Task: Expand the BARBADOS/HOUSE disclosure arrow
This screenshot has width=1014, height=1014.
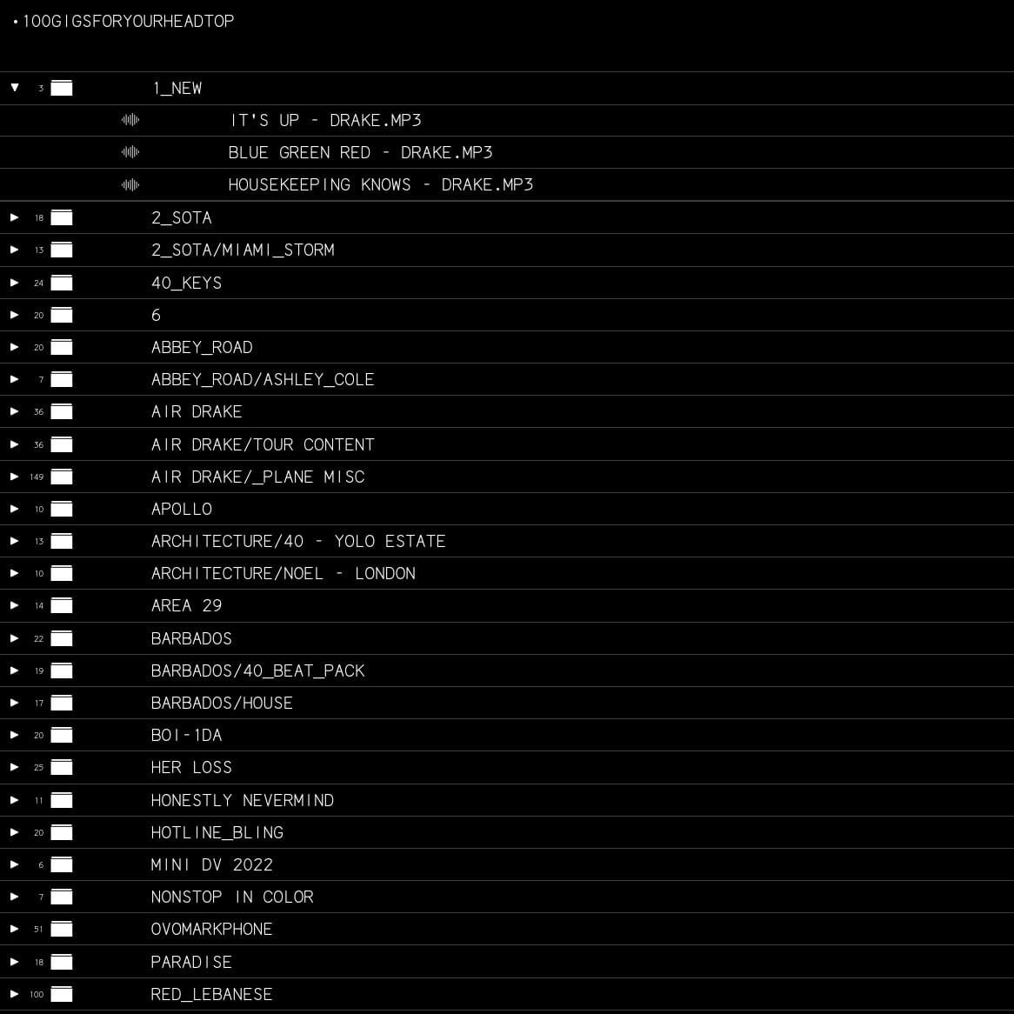Action: click(15, 703)
